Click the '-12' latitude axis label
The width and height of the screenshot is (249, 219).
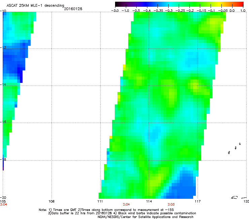click(x=3, y=48)
